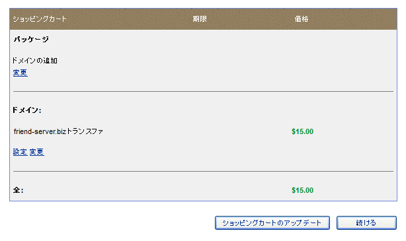Select the 全: total label

click(x=18, y=190)
